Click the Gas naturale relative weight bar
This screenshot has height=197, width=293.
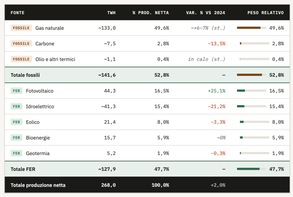tap(251, 28)
